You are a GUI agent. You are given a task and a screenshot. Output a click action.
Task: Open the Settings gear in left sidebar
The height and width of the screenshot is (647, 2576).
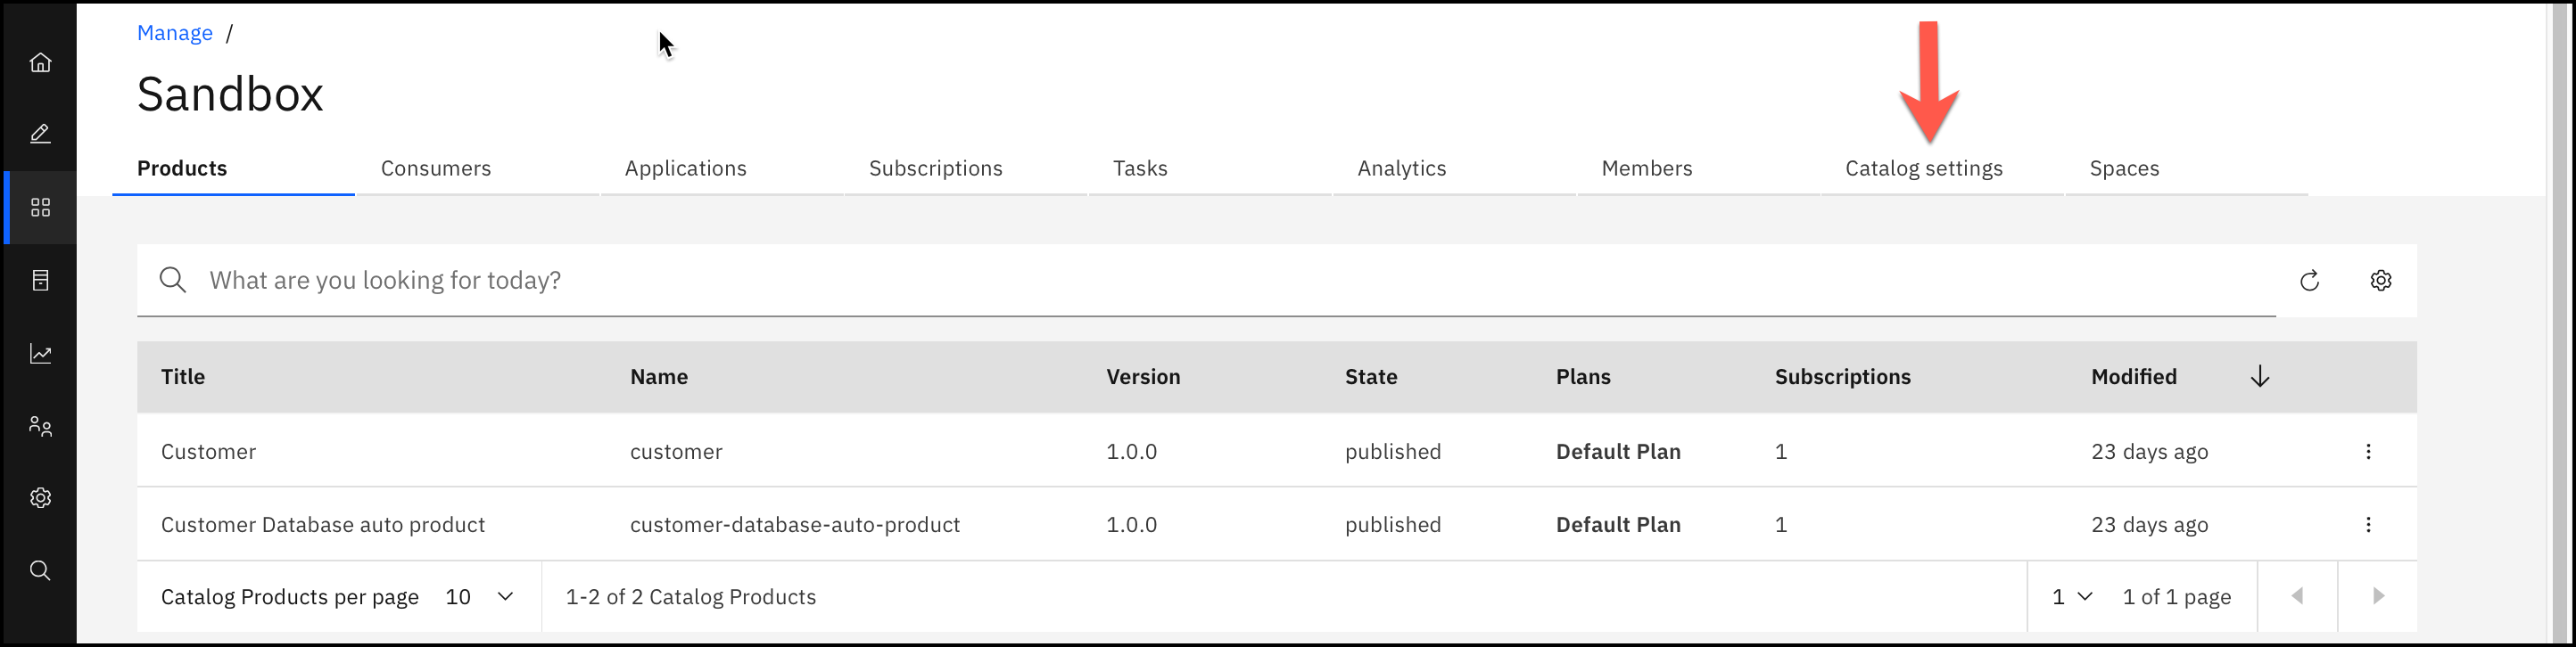point(40,497)
